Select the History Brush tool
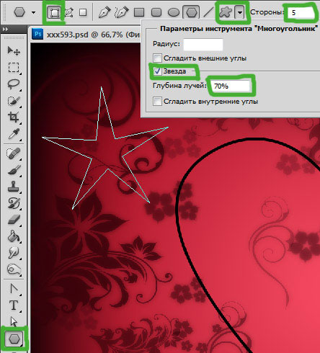 pyautogui.click(x=14, y=203)
